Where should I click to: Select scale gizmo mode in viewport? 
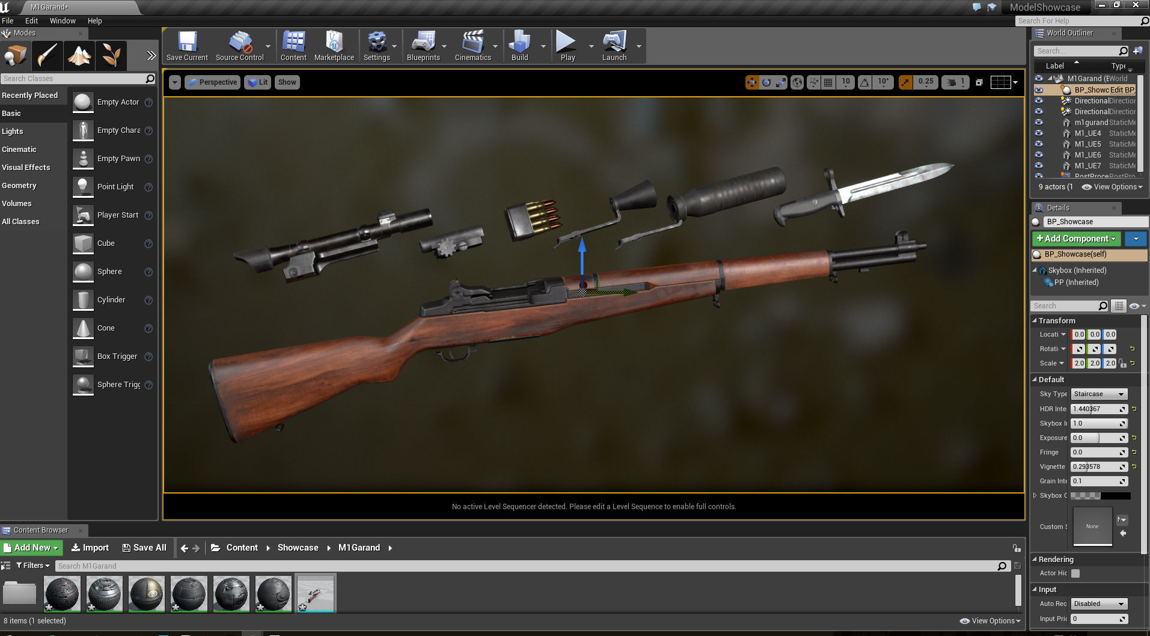tap(781, 82)
